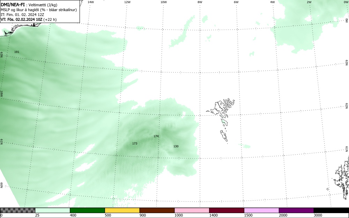This screenshot has width=349, height=218.
Task: Click the 4W longitude label
Action: click(x=273, y=2)
